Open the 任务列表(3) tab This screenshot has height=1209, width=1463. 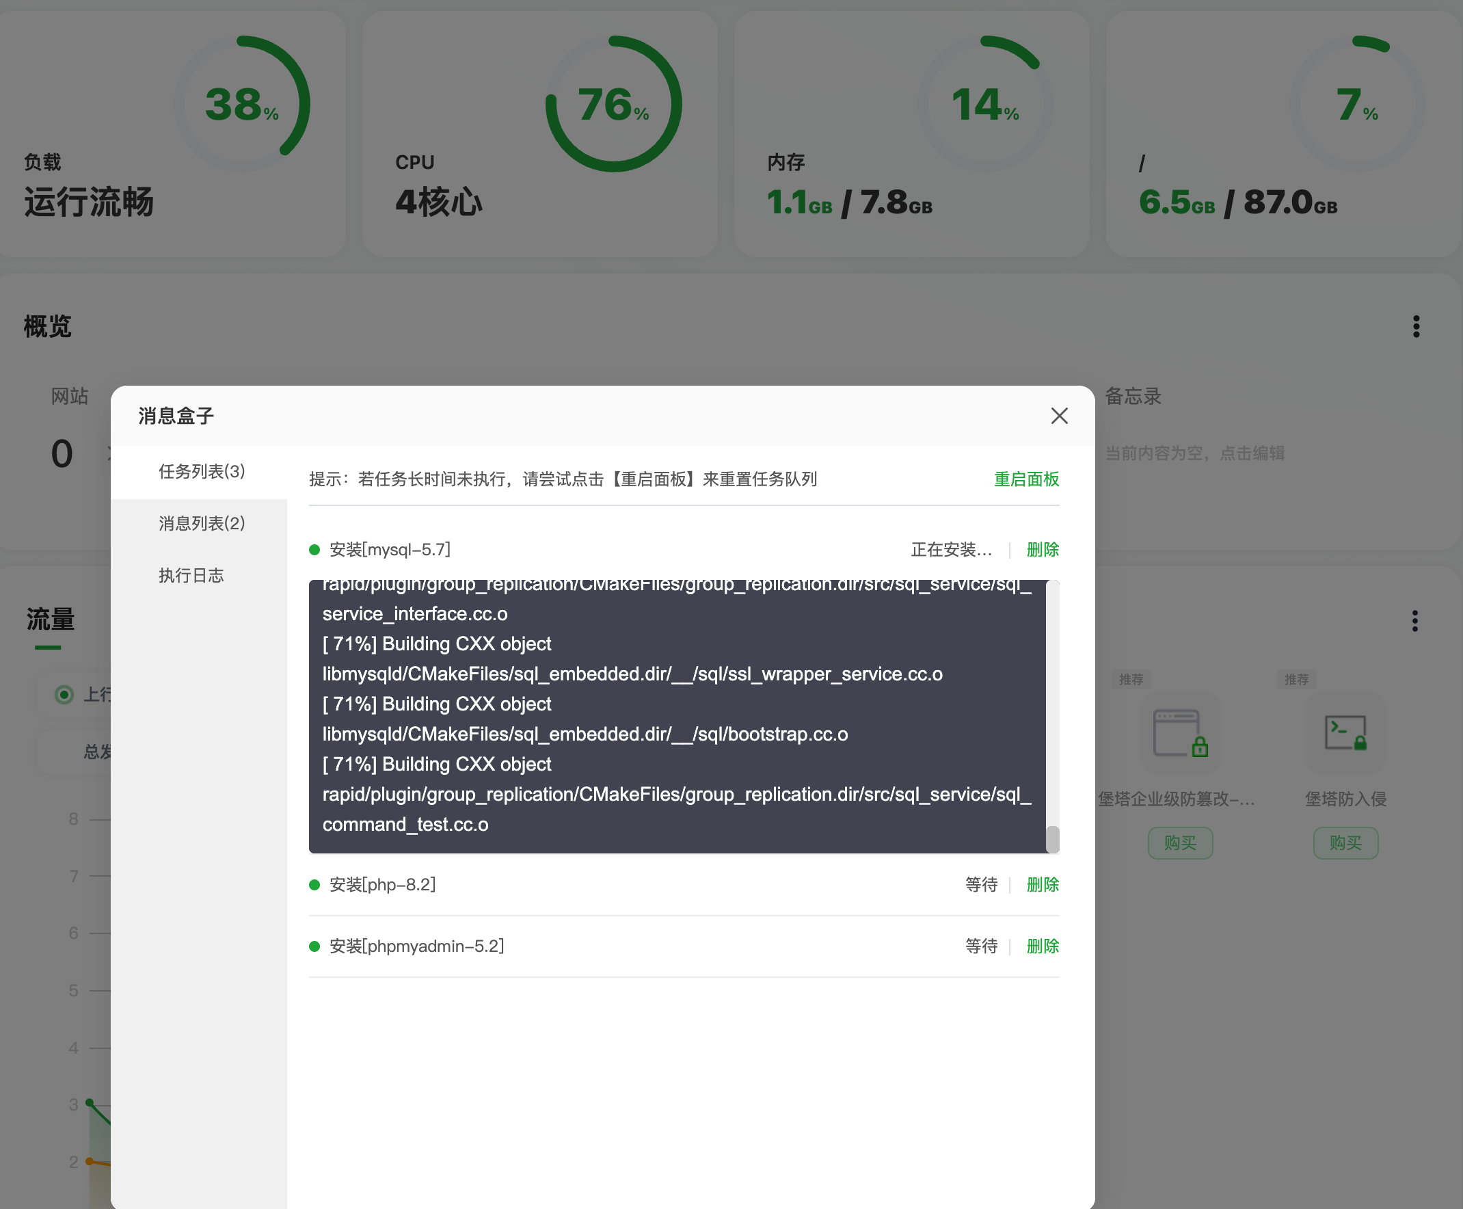coord(201,471)
